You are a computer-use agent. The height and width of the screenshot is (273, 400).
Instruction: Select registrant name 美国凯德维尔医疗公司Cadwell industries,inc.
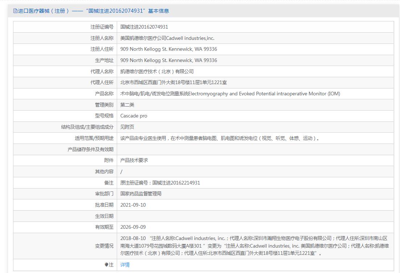[x=167, y=38]
